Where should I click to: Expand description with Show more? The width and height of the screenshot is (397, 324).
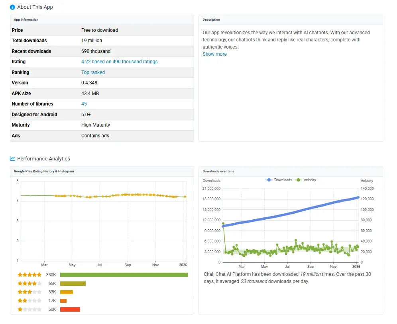click(214, 54)
